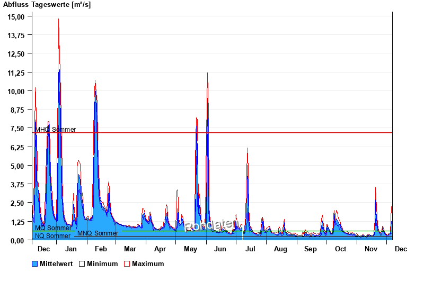Click the NQ Sommer line label

[x=52, y=236]
